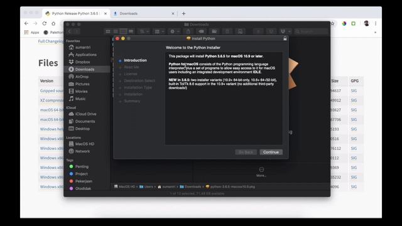Select the Read Me installer step
Screen dimensions: 402x226
pyautogui.click(x=131, y=67)
